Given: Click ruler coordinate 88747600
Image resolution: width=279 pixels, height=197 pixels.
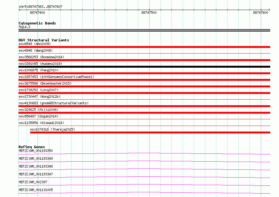Looking at the screenshot, I should pos(261,13).
